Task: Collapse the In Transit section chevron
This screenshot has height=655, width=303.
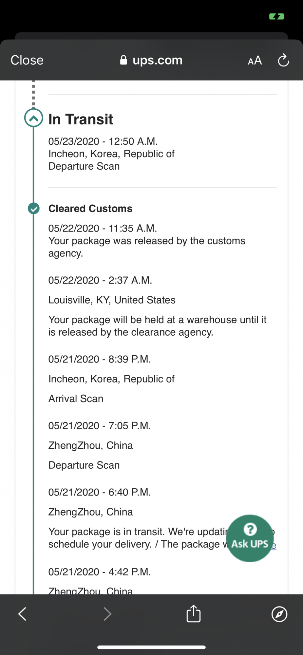Action: pyautogui.click(x=33, y=118)
